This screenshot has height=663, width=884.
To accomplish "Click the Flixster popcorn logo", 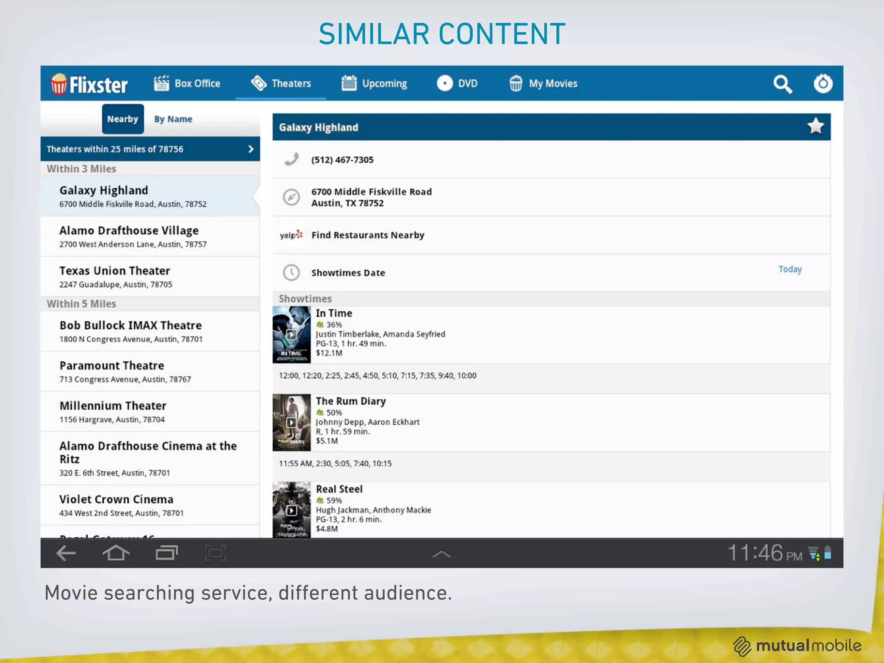I will [x=89, y=84].
